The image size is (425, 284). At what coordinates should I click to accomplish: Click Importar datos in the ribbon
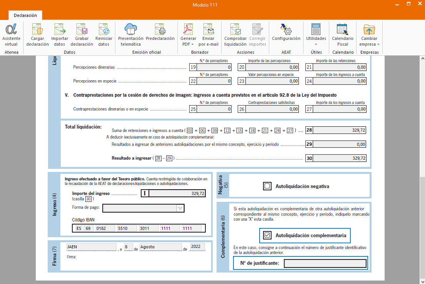pos(60,35)
